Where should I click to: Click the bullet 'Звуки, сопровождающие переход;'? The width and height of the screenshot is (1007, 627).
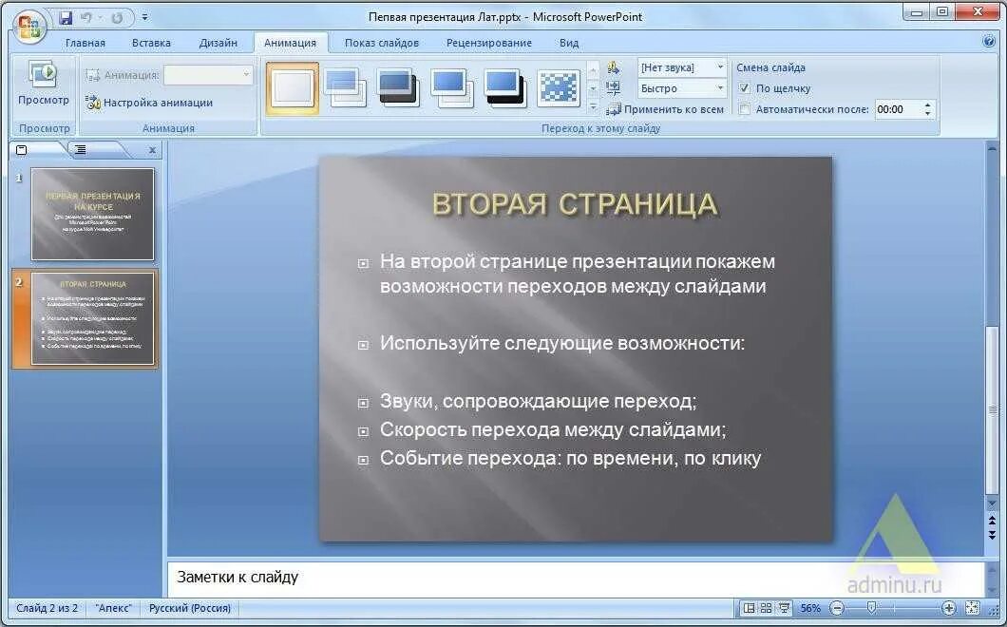tap(539, 401)
